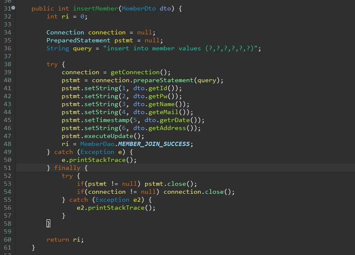Image resolution: width=355 pixels, height=255 pixels.
Task: Click geteMail on line 44
Action: coord(163,112)
